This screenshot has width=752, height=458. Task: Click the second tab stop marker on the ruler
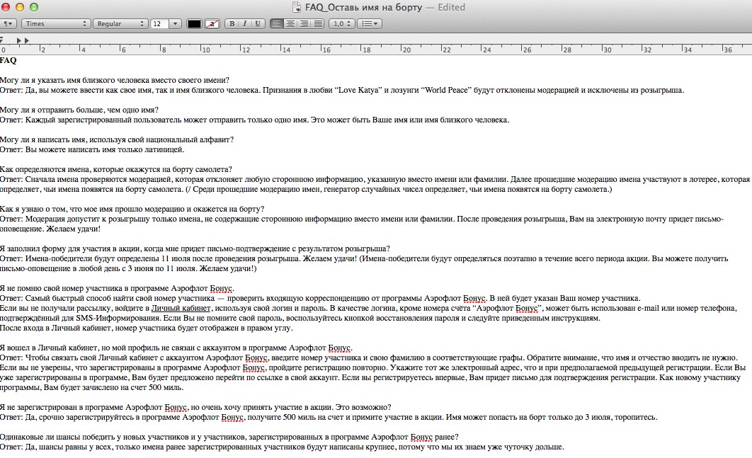pyautogui.click(x=27, y=41)
